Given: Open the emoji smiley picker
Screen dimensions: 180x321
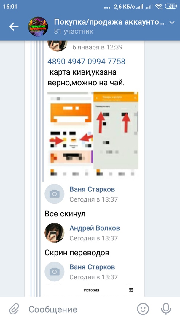Looking at the screenshot, I should (143, 309).
